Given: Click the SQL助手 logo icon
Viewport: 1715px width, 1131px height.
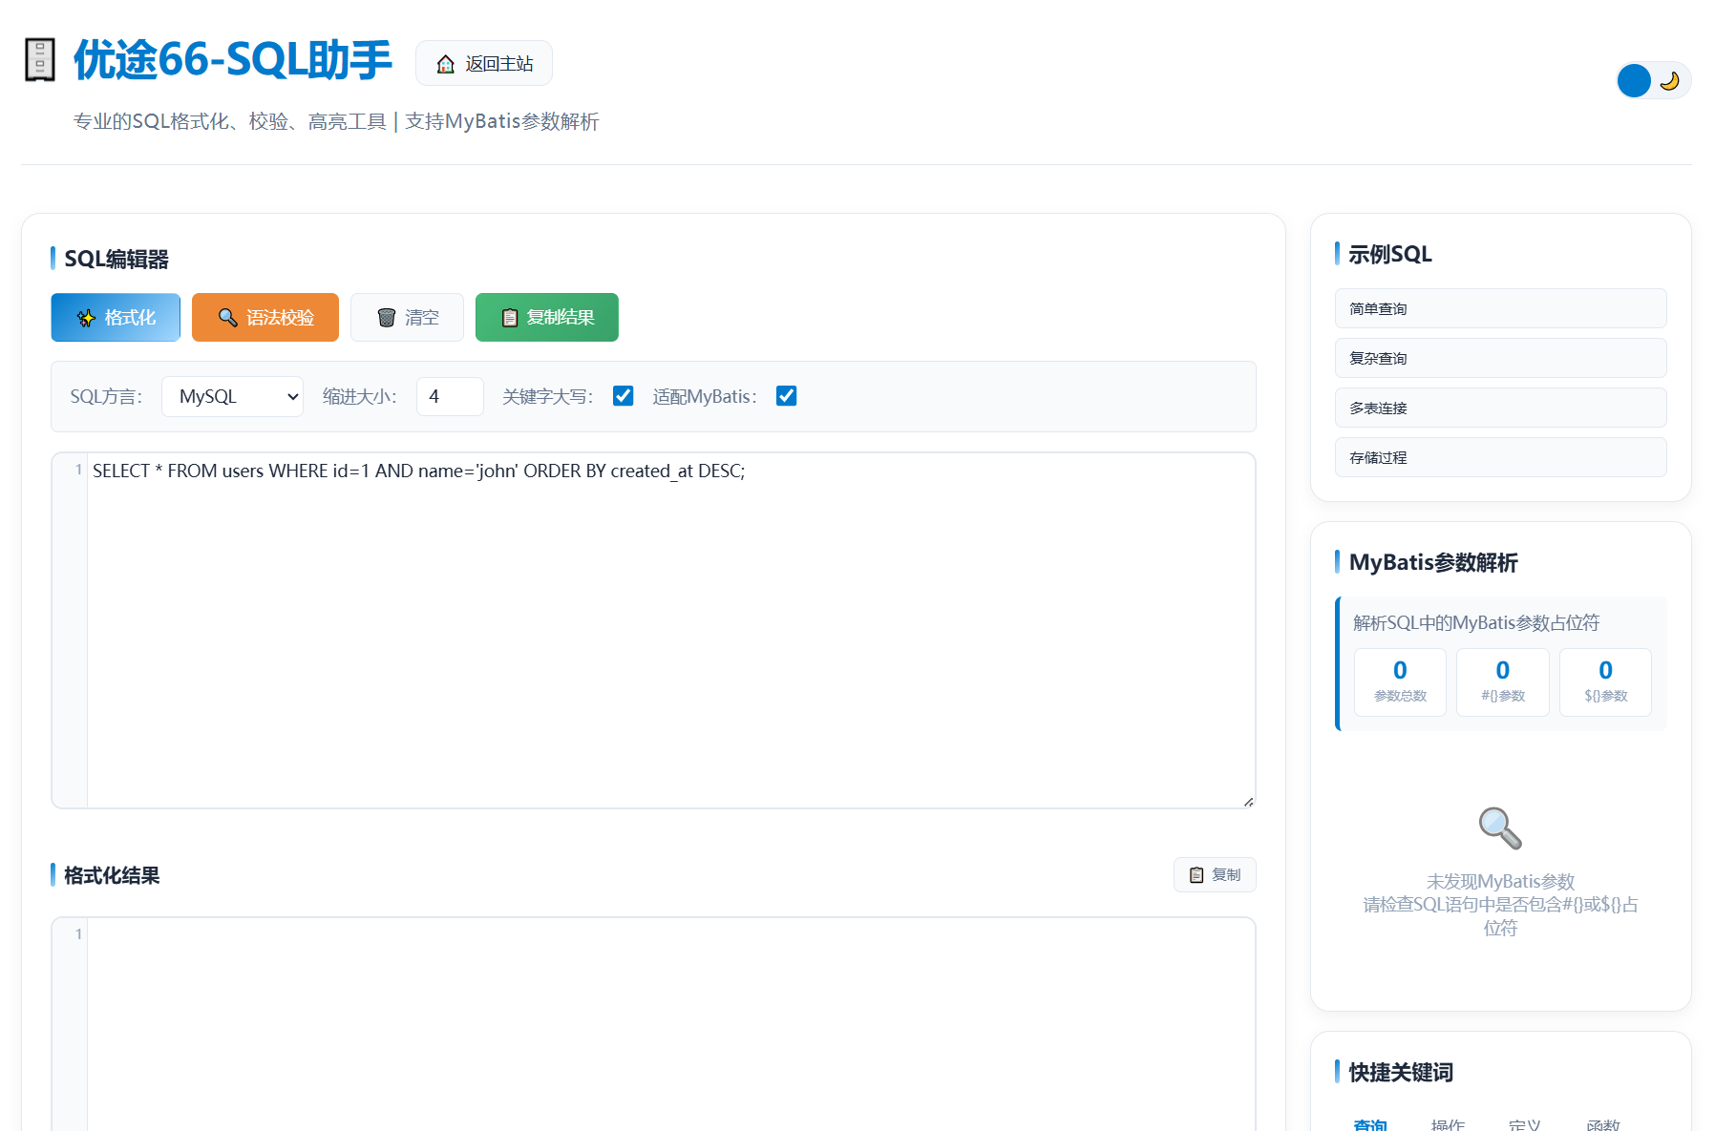Looking at the screenshot, I should point(40,60).
